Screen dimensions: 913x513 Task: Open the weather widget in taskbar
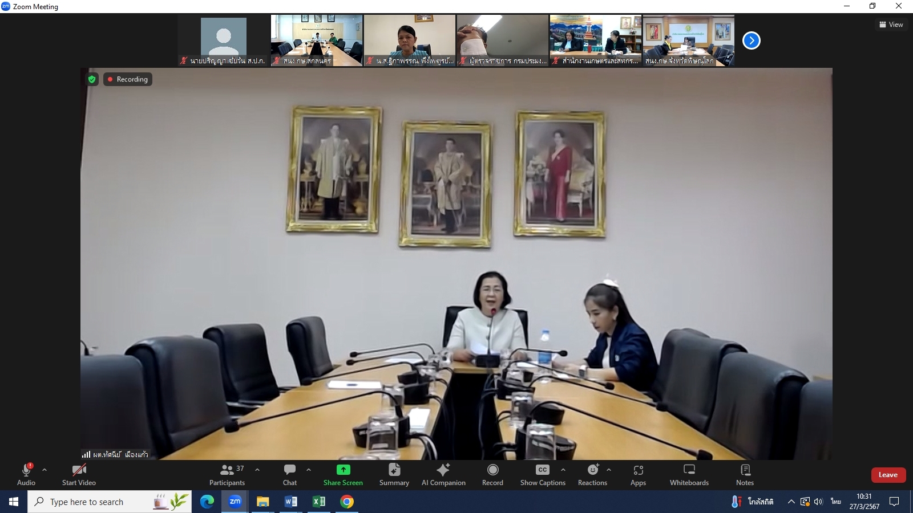[752, 502]
